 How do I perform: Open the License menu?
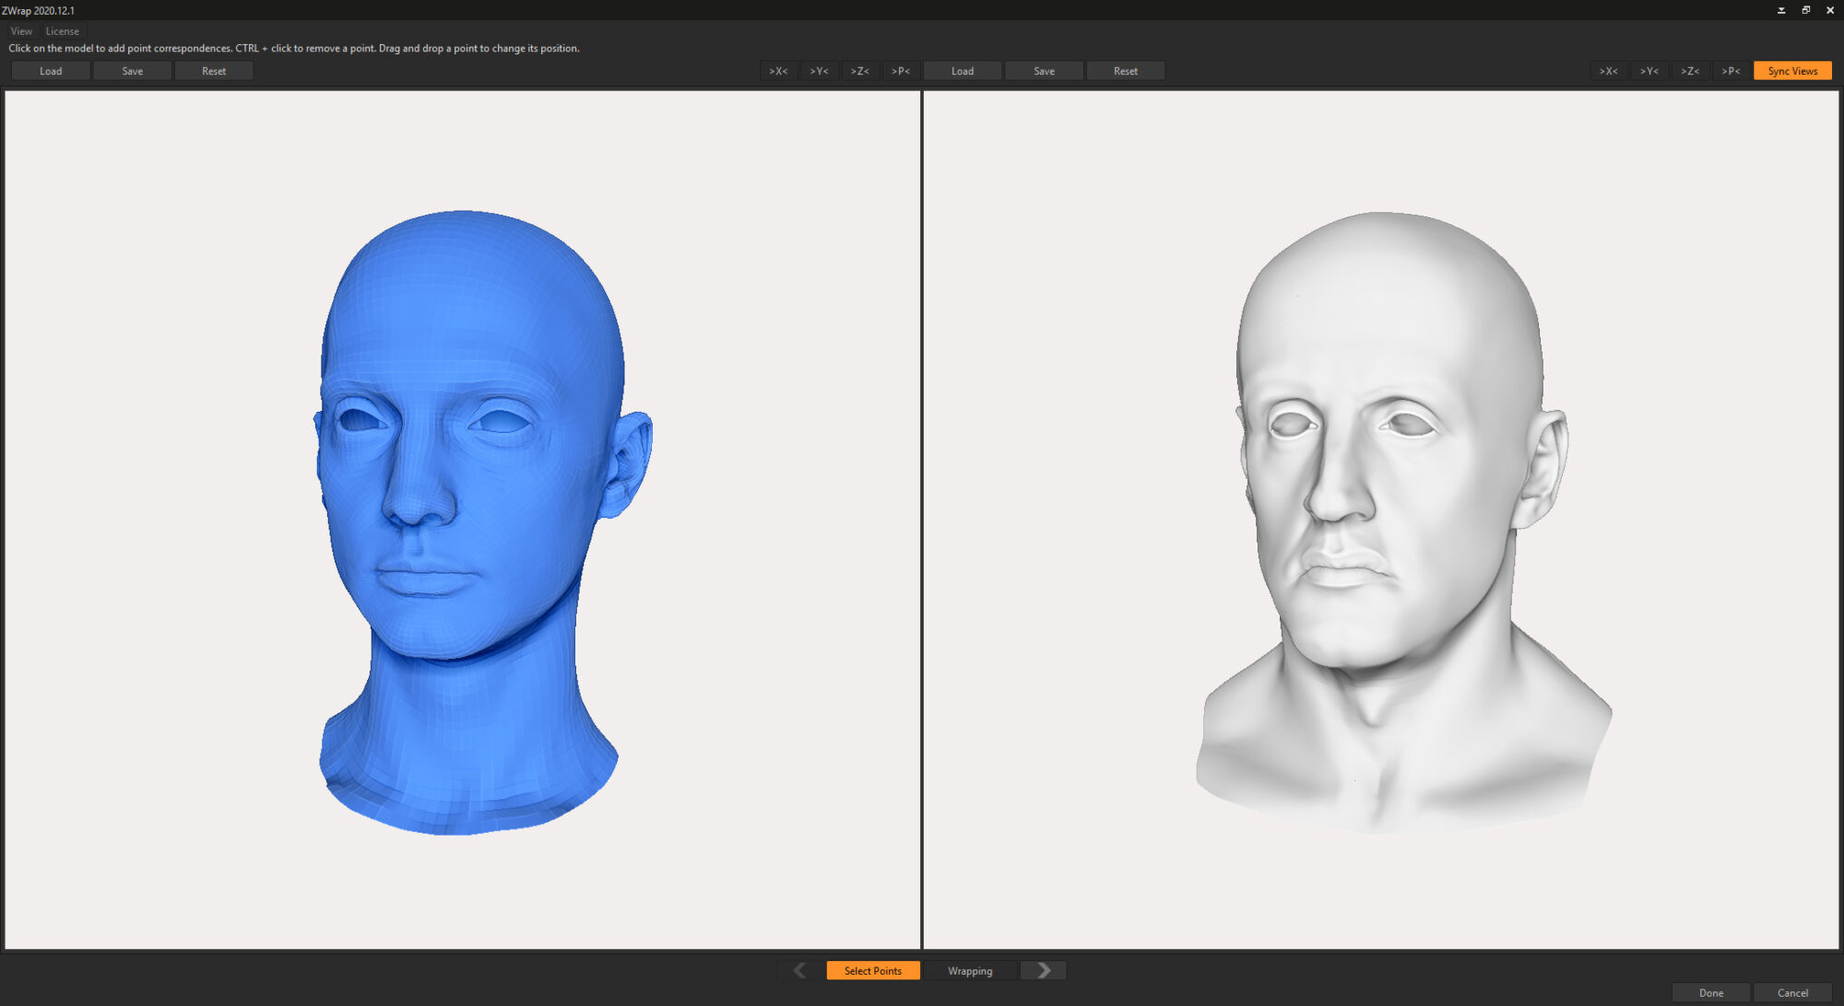(x=62, y=30)
